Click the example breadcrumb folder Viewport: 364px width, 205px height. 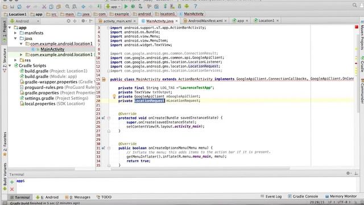pyautogui.click(x=119, y=14)
